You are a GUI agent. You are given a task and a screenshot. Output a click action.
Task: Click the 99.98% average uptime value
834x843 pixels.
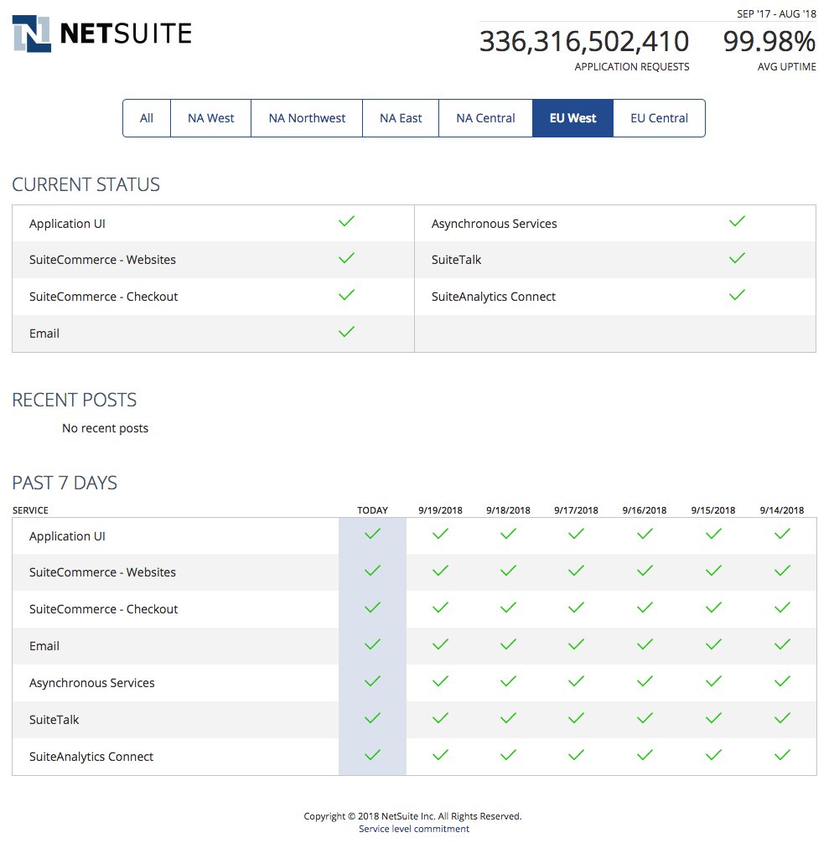769,41
